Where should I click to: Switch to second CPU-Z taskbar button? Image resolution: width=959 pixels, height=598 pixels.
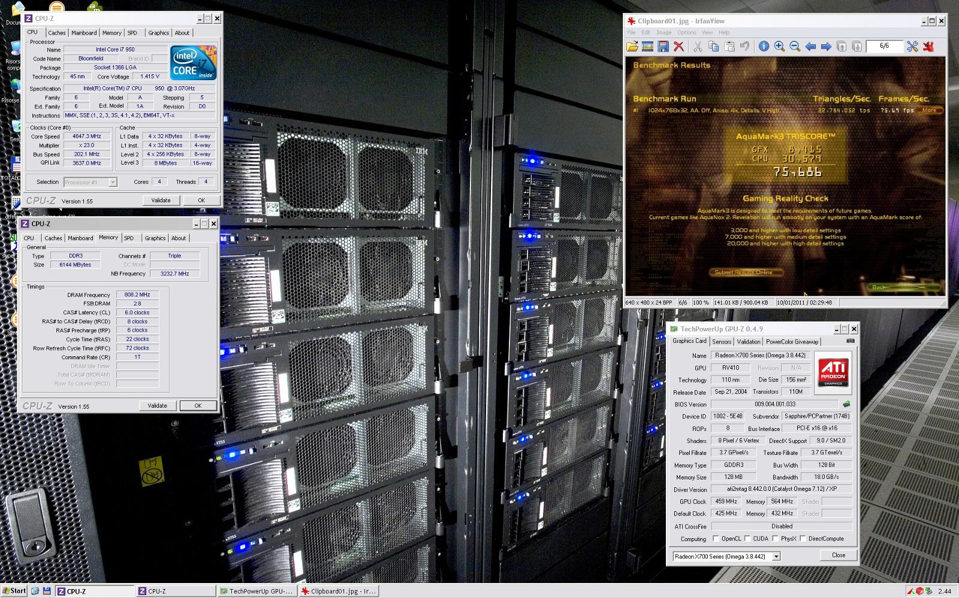click(175, 591)
